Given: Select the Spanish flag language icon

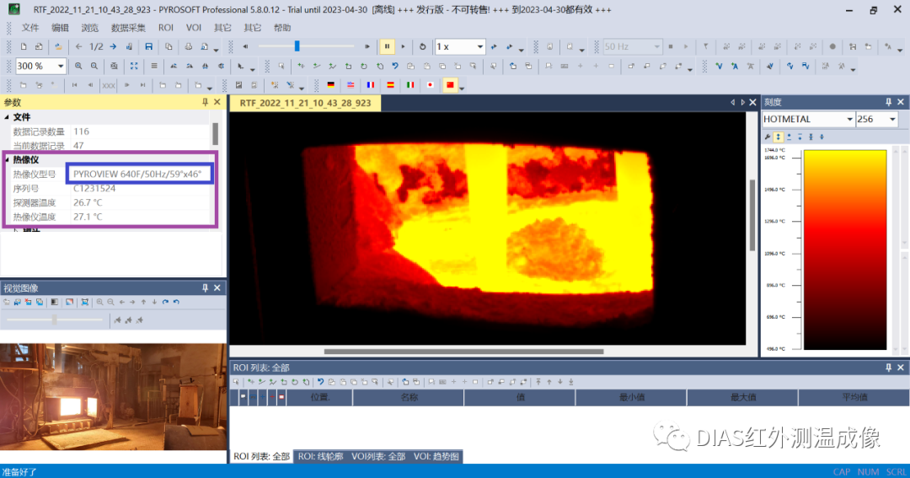Looking at the screenshot, I should click(391, 85).
